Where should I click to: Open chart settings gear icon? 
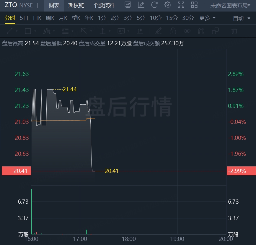[168, 5]
